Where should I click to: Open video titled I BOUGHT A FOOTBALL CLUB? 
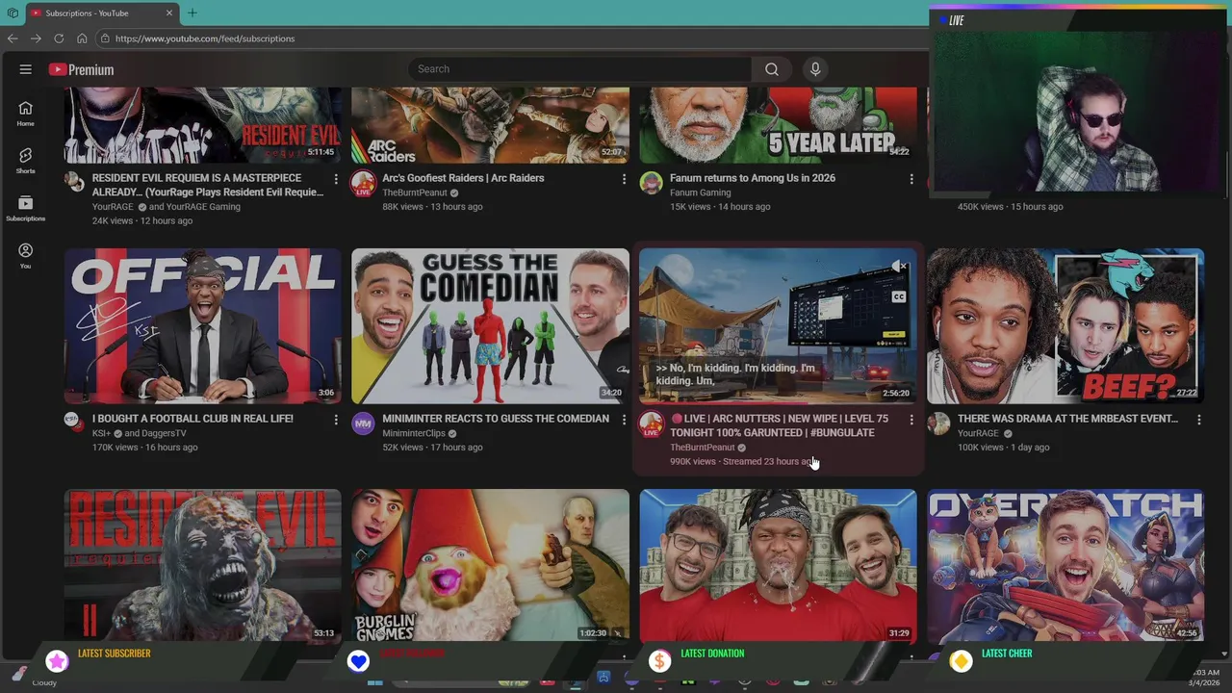192,419
